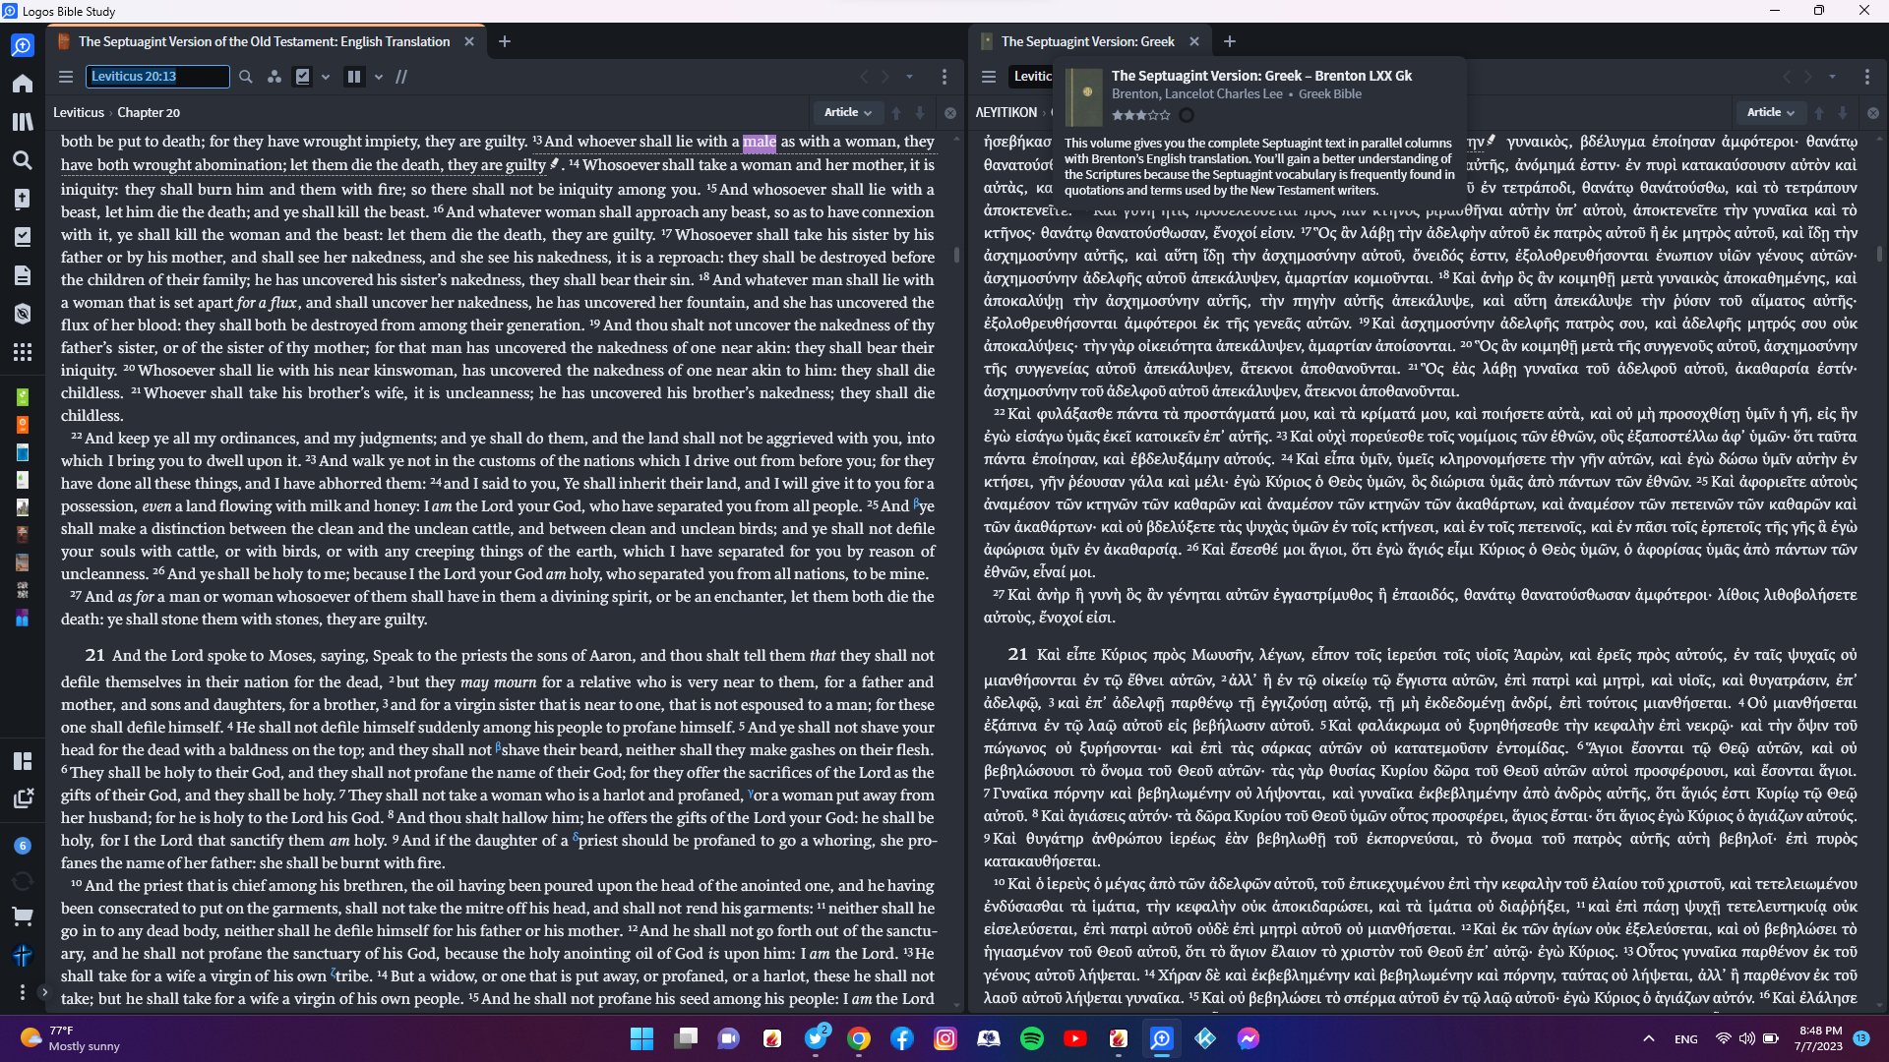Open the Search magnifier in left sidebar
Viewport: 1889px width, 1062px height.
click(x=22, y=160)
